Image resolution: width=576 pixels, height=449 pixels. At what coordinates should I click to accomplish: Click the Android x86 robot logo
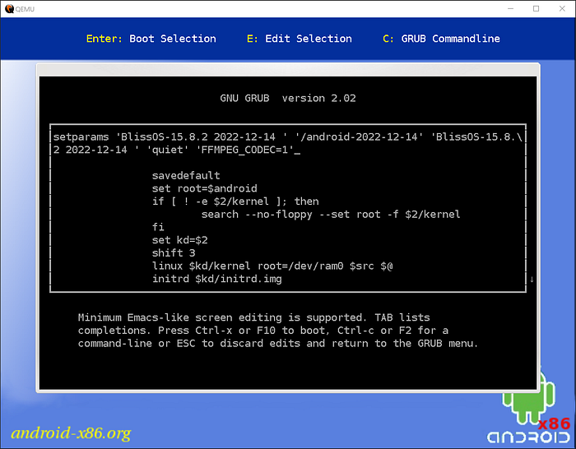click(529, 406)
